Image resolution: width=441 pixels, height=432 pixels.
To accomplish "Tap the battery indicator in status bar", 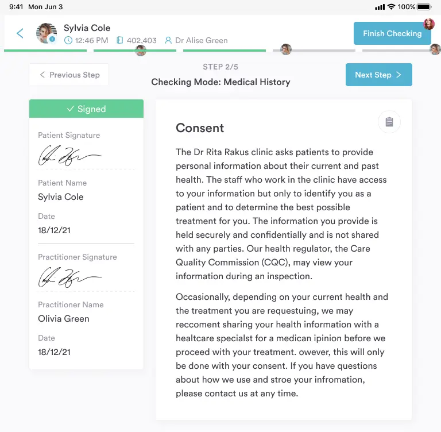I will pos(424,7).
